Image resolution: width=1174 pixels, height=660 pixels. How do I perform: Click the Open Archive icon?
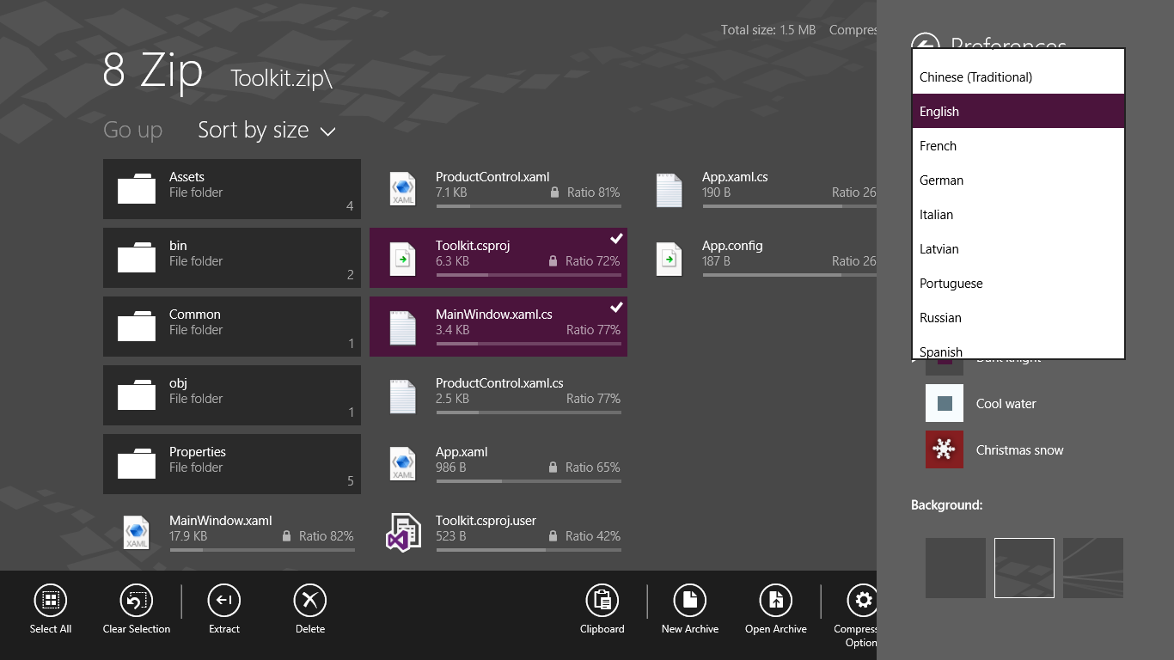click(x=775, y=601)
